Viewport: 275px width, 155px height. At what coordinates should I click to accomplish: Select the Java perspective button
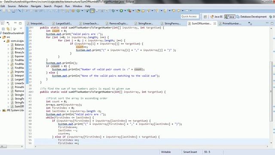(230, 17)
